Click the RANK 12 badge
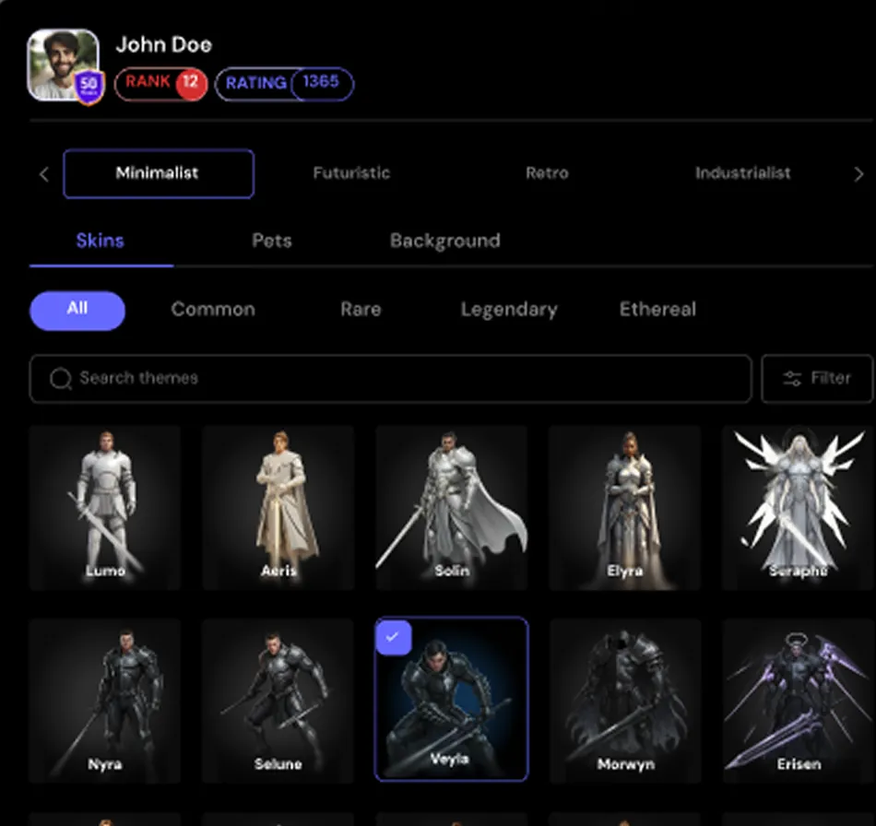This screenshot has width=876, height=826. 160,84
